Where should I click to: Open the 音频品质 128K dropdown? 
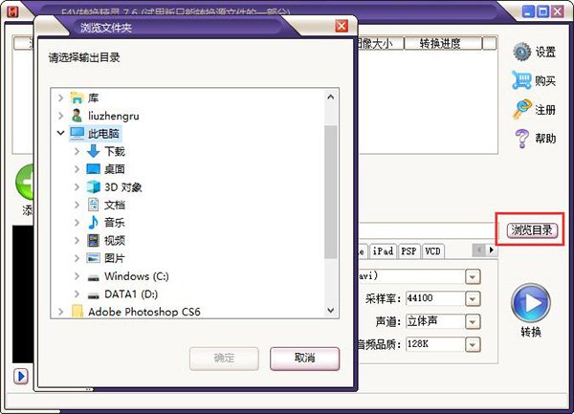[473, 344]
